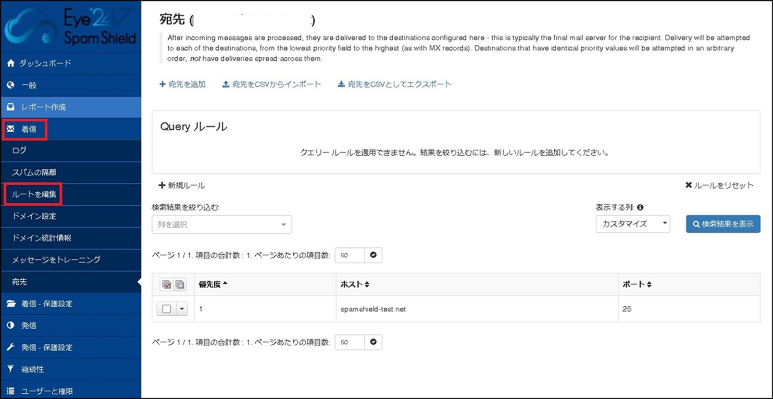The image size is (773, 399).
Task: Click the info icon beside 表示する列
Action: point(640,207)
